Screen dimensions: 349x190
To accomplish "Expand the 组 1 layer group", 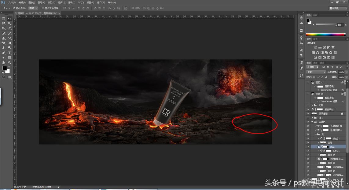I will pyautogui.click(x=312, y=117).
